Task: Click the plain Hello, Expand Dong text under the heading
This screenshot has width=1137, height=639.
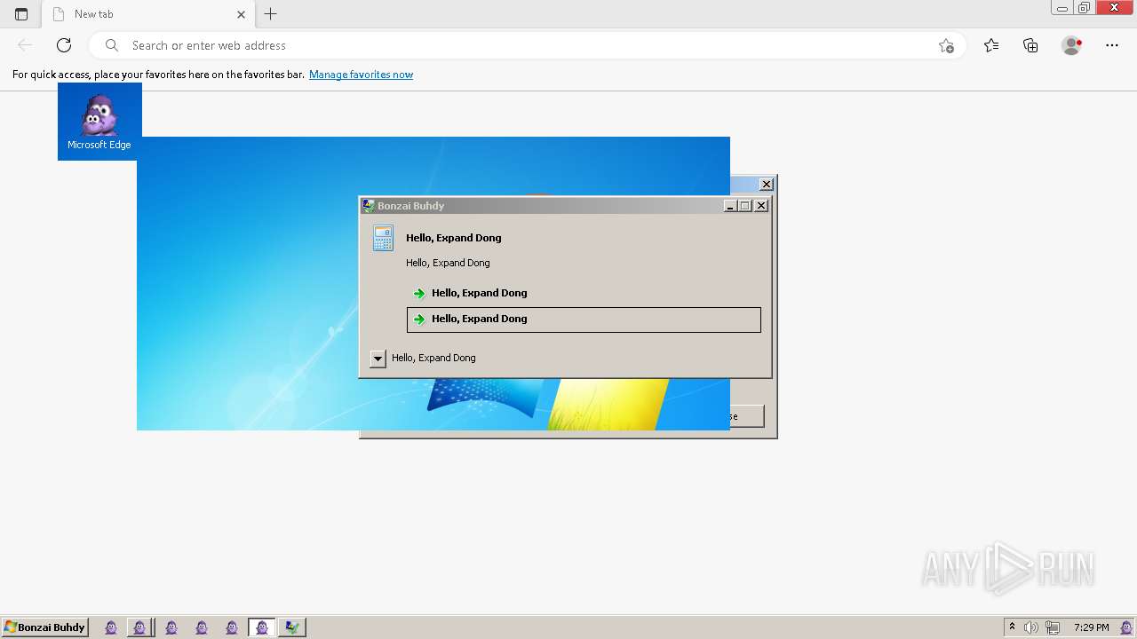Action: [448, 263]
